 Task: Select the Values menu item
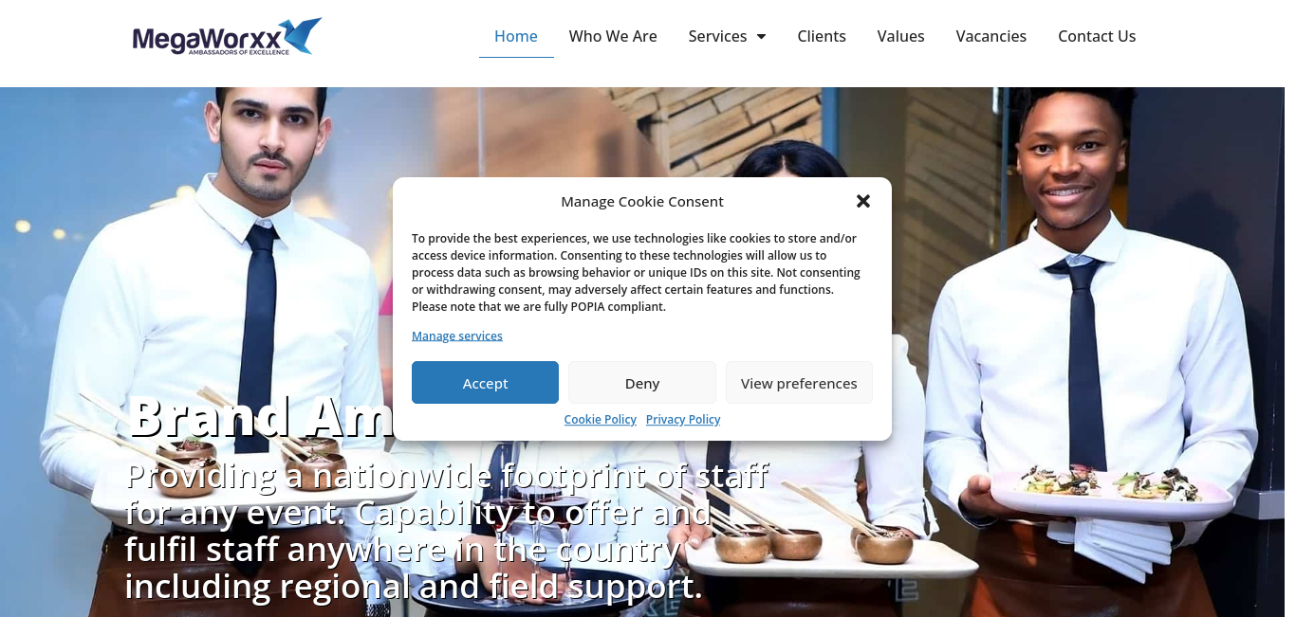900,36
